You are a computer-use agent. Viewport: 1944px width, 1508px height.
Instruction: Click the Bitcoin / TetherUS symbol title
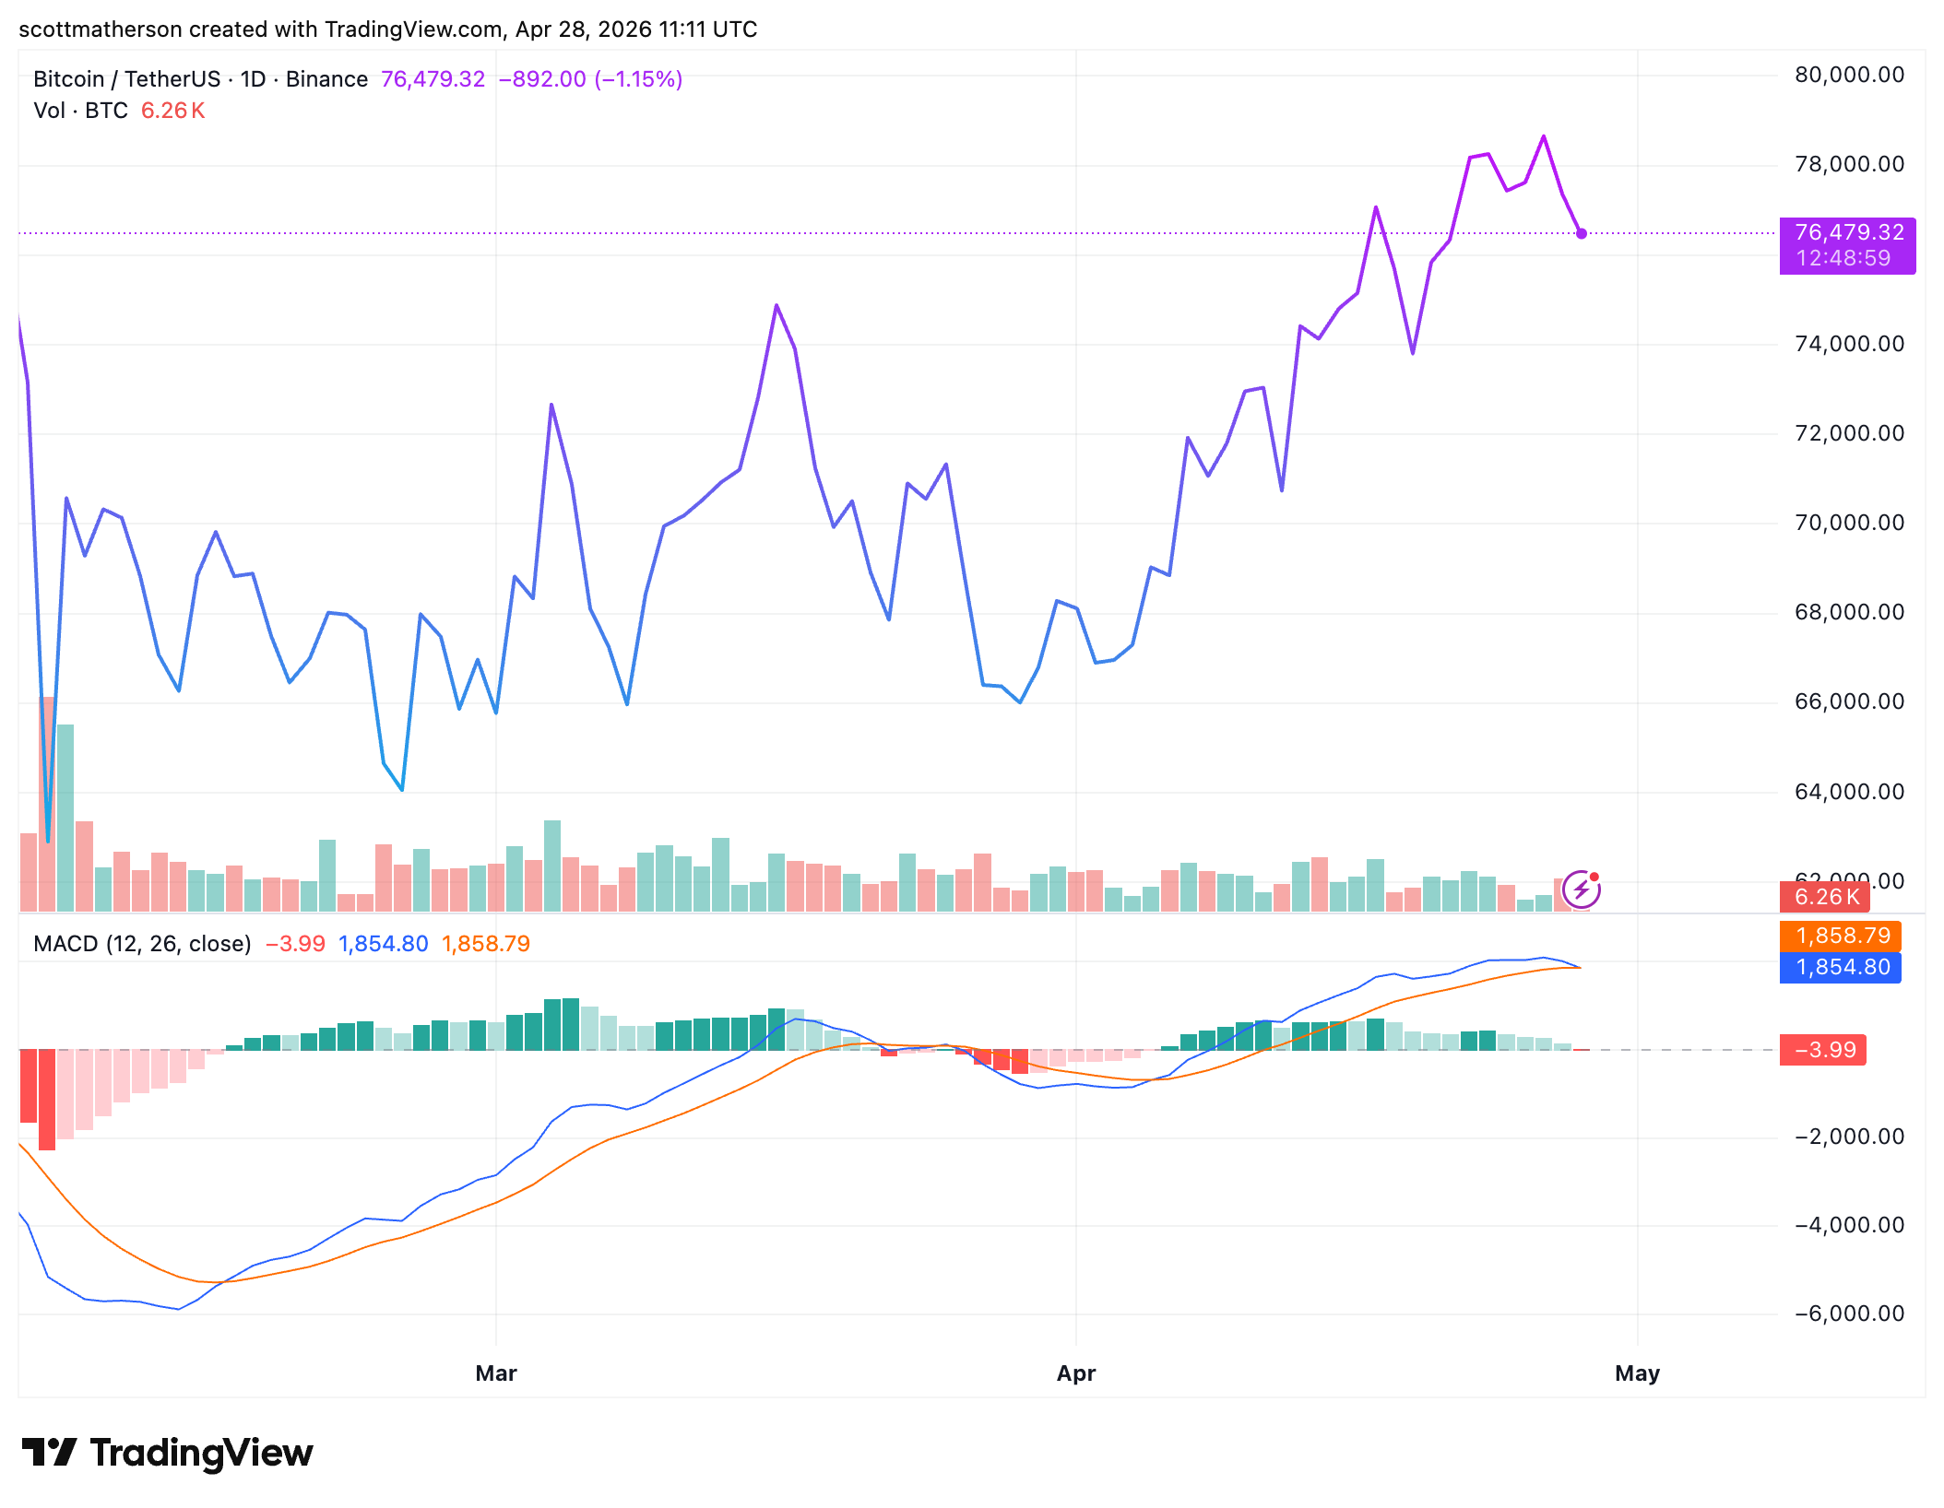click(126, 79)
